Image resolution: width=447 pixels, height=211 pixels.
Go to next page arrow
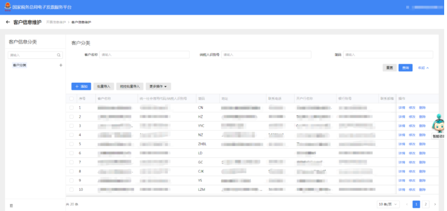(435, 204)
